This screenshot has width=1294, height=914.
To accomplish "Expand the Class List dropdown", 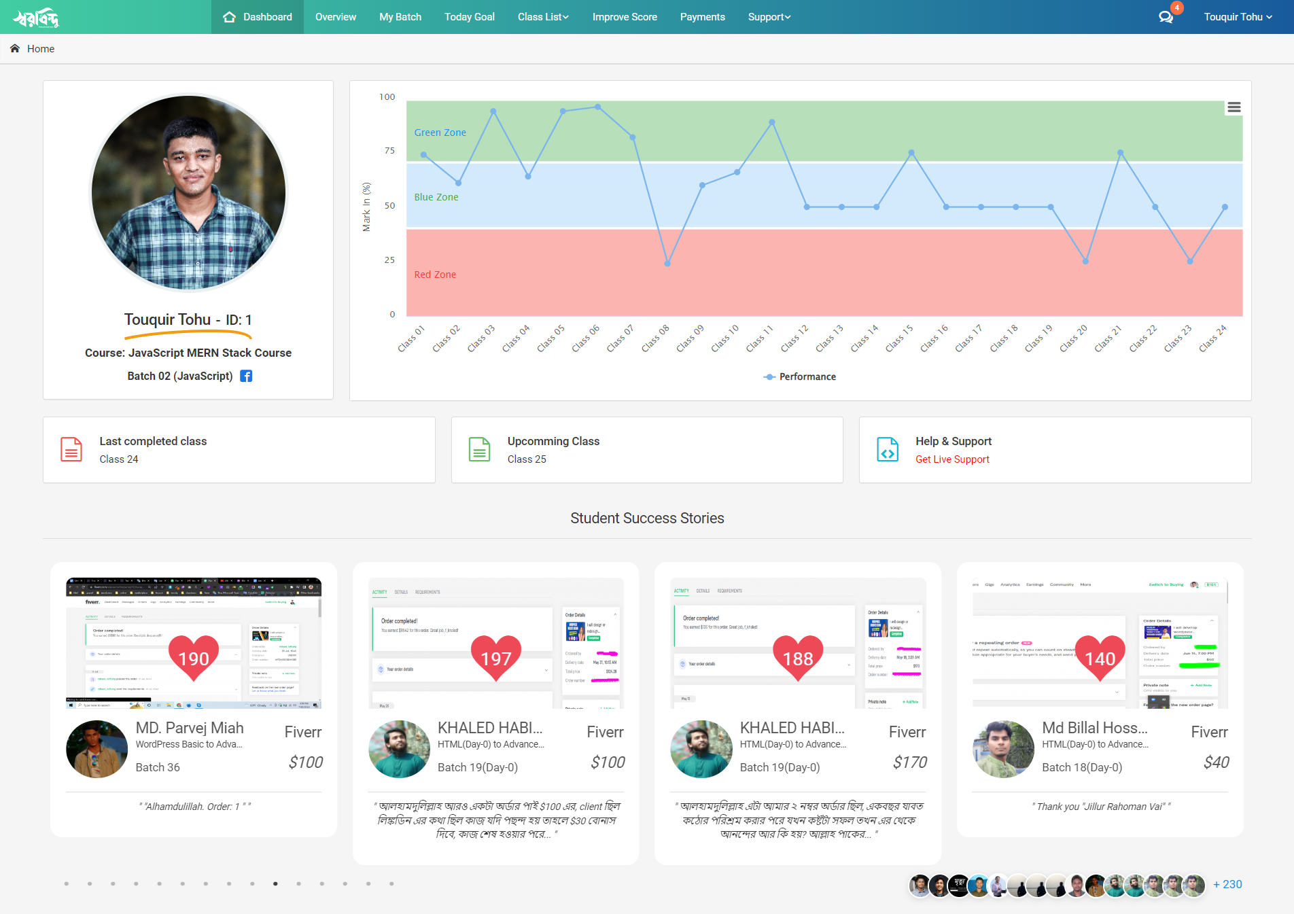I will click(543, 17).
